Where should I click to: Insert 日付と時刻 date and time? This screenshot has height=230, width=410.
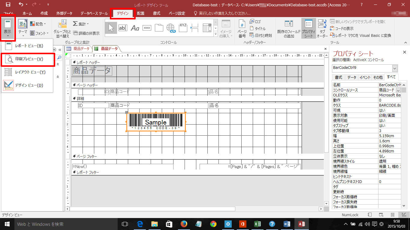point(261,35)
